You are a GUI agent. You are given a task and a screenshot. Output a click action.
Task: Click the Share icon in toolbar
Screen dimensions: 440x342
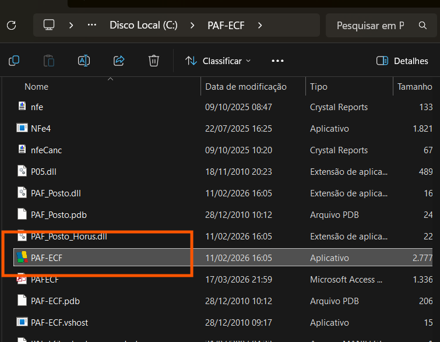coord(119,61)
